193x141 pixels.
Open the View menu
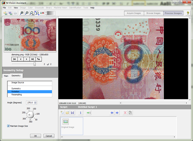coord(16,8)
